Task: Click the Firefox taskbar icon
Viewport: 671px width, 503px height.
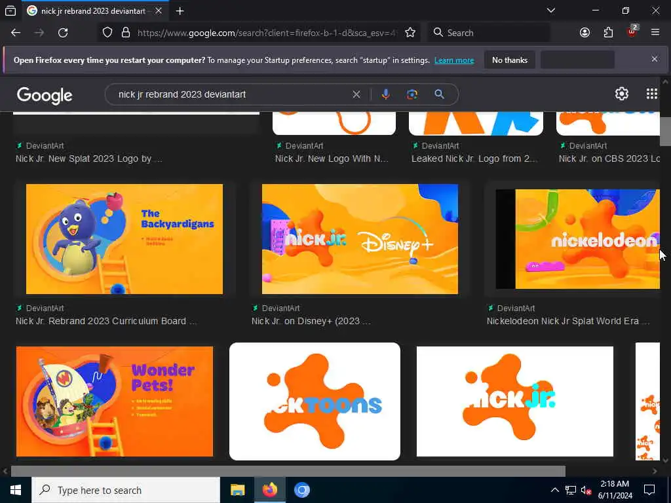Action: [269, 490]
